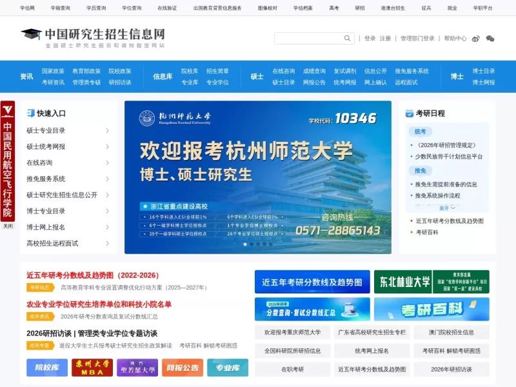Image resolution: width=516 pixels, height=387 pixels.
Task: Select 博士目录 in 博士 nav
Action: tap(484, 71)
